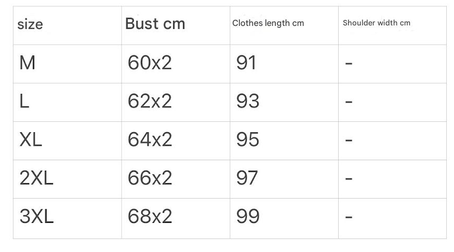Click clothes length value 99
The width and height of the screenshot is (454, 252).
coord(247,216)
